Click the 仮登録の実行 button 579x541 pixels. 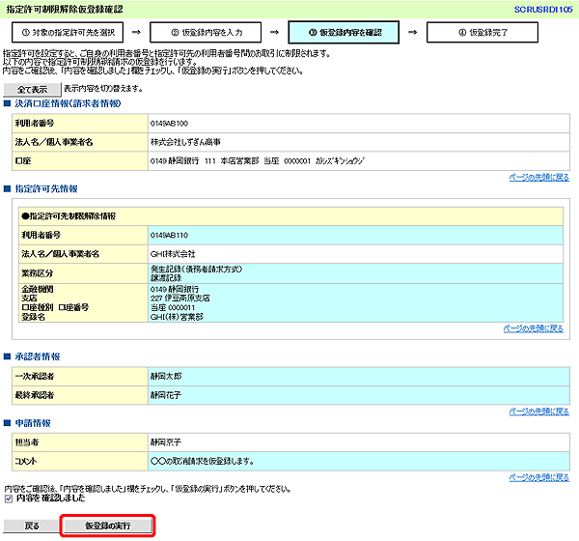tap(107, 526)
